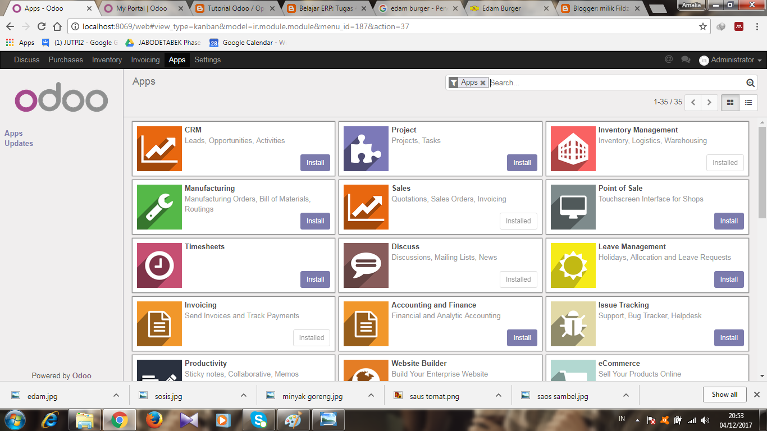Install the Leave Management app
This screenshot has height=431, width=767.
coord(729,279)
